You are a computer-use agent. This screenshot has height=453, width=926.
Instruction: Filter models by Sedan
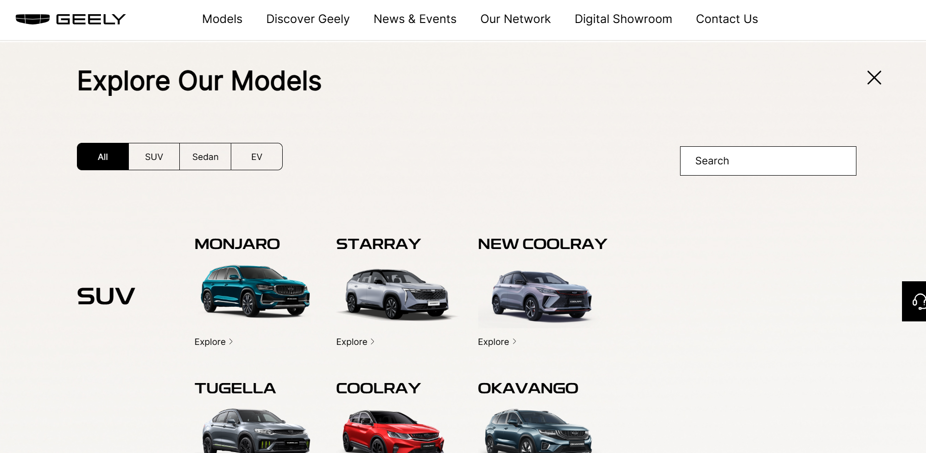click(205, 157)
